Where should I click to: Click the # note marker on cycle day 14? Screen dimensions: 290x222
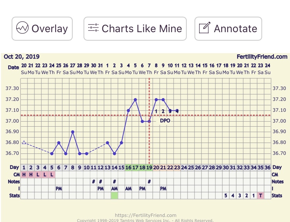114,181
